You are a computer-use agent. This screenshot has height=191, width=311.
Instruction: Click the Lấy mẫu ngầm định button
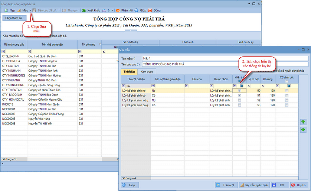[x=254, y=185]
